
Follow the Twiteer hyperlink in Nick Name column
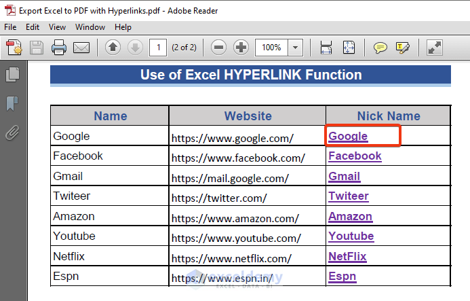click(x=349, y=196)
